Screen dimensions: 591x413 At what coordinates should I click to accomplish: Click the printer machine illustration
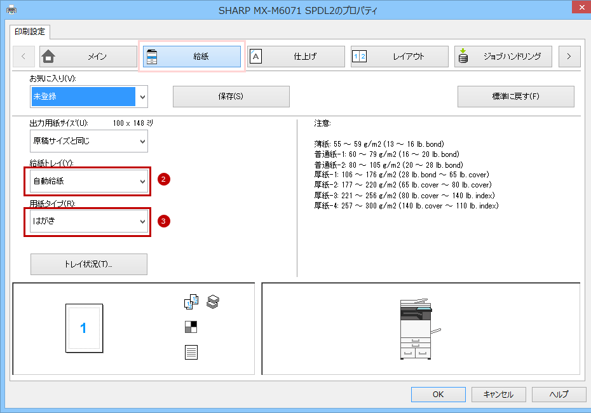pos(420,329)
